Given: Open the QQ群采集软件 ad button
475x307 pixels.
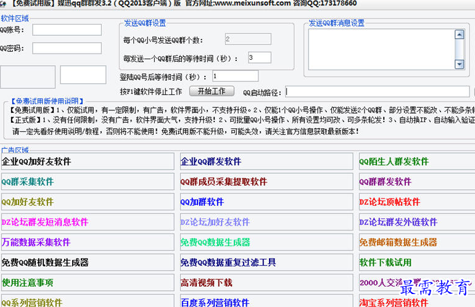Looking at the screenshot, I should (x=88, y=182).
